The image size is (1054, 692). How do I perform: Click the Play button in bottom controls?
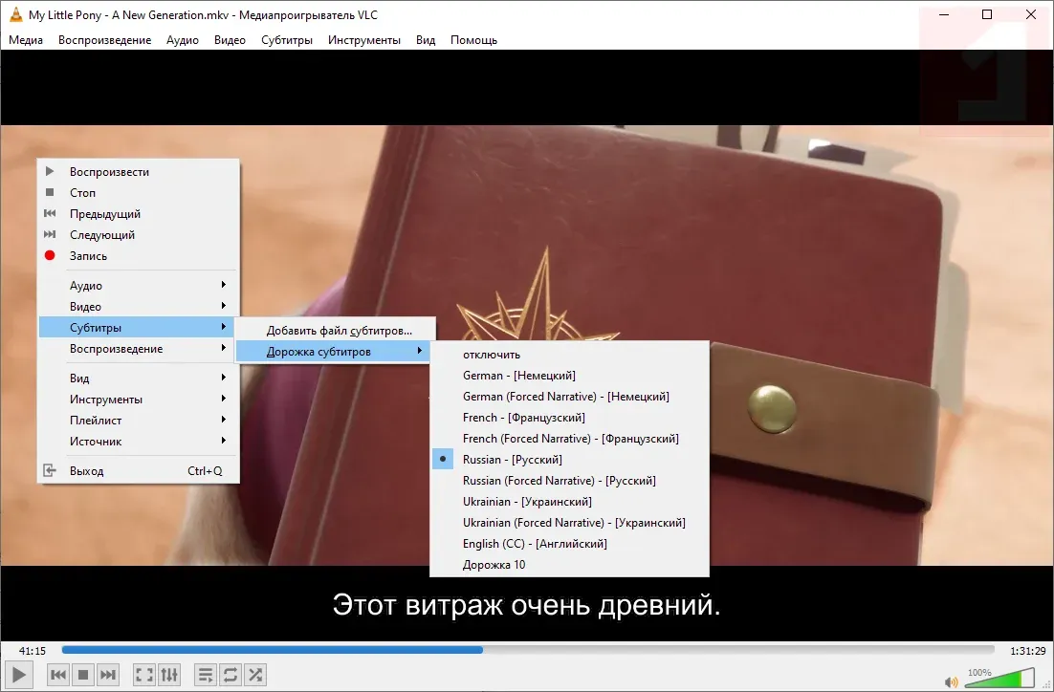tap(19, 674)
